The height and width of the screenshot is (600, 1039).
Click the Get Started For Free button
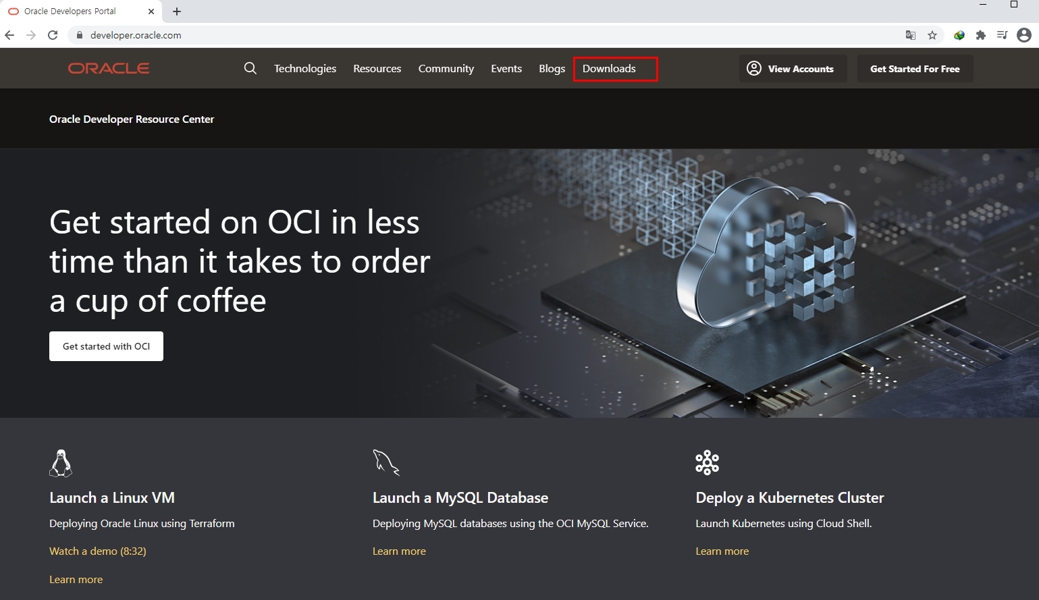click(x=915, y=69)
